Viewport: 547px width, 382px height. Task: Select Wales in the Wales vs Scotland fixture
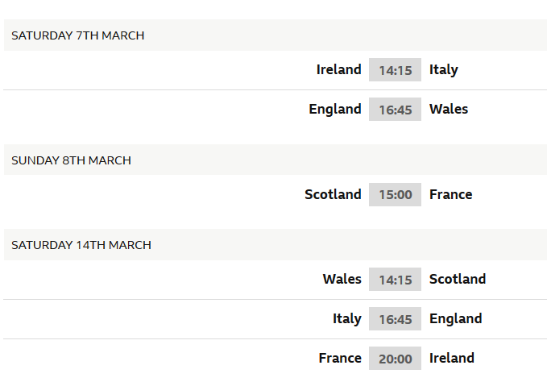point(342,280)
